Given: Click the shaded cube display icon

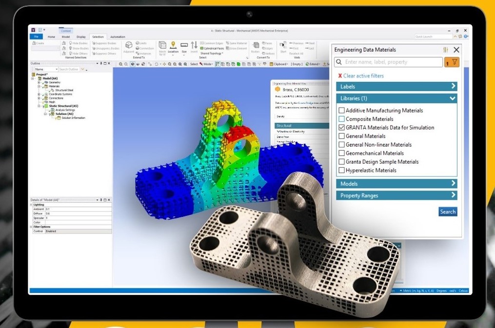Looking at the screenshot, I should pos(133,64).
